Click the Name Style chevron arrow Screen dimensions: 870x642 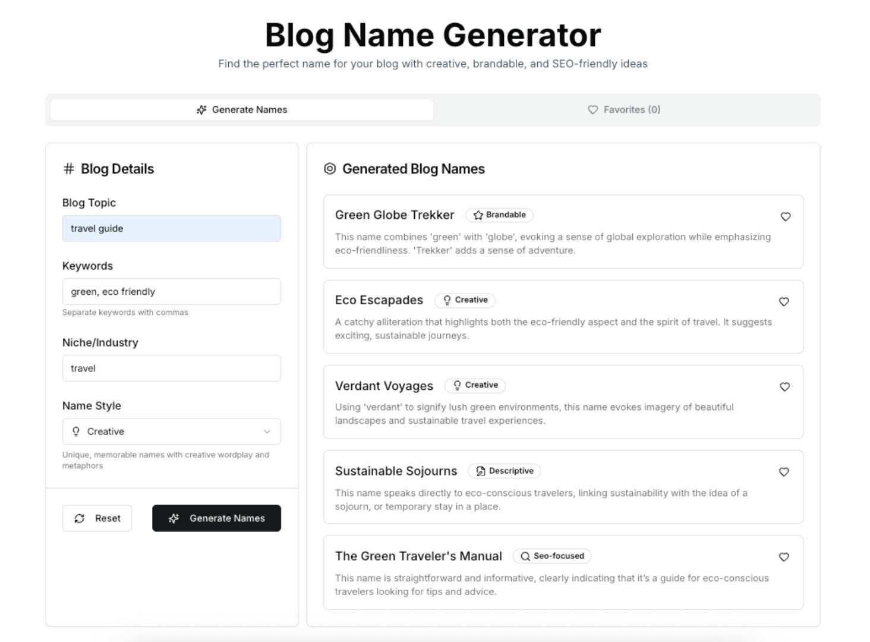click(267, 432)
